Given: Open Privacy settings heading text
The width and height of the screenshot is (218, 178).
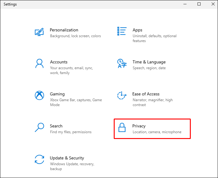Looking at the screenshot, I should [x=139, y=126].
